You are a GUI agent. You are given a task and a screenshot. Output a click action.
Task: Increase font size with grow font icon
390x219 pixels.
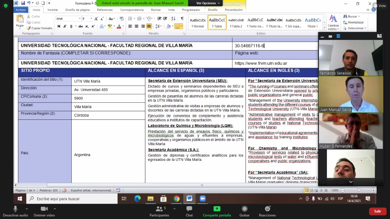click(97, 19)
